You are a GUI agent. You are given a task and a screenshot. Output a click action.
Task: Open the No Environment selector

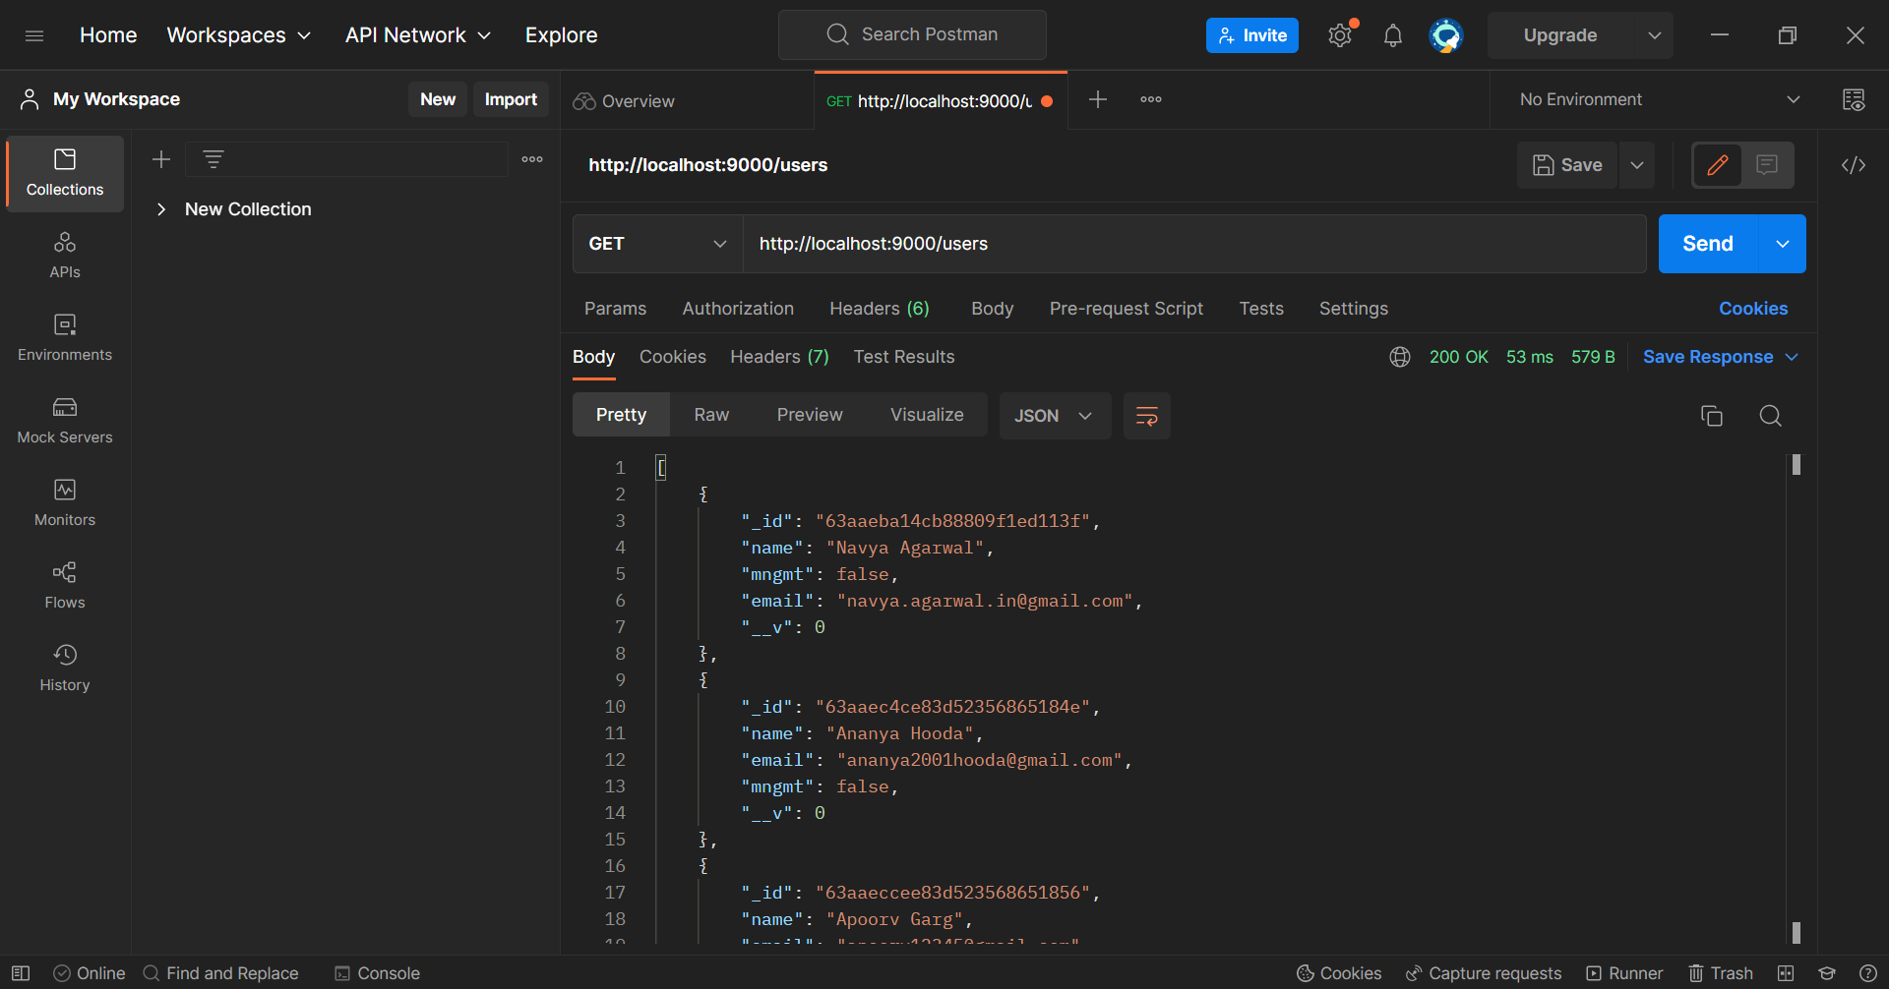pyautogui.click(x=1661, y=99)
